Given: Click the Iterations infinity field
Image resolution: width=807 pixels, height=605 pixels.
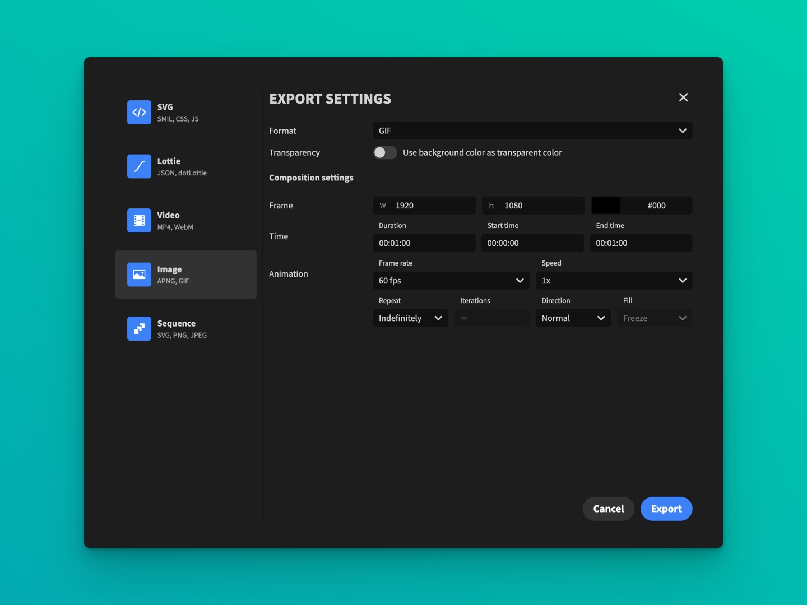Looking at the screenshot, I should (x=492, y=318).
